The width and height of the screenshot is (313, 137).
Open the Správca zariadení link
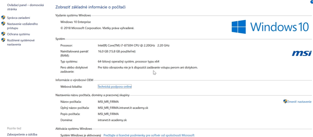click(x=18, y=18)
